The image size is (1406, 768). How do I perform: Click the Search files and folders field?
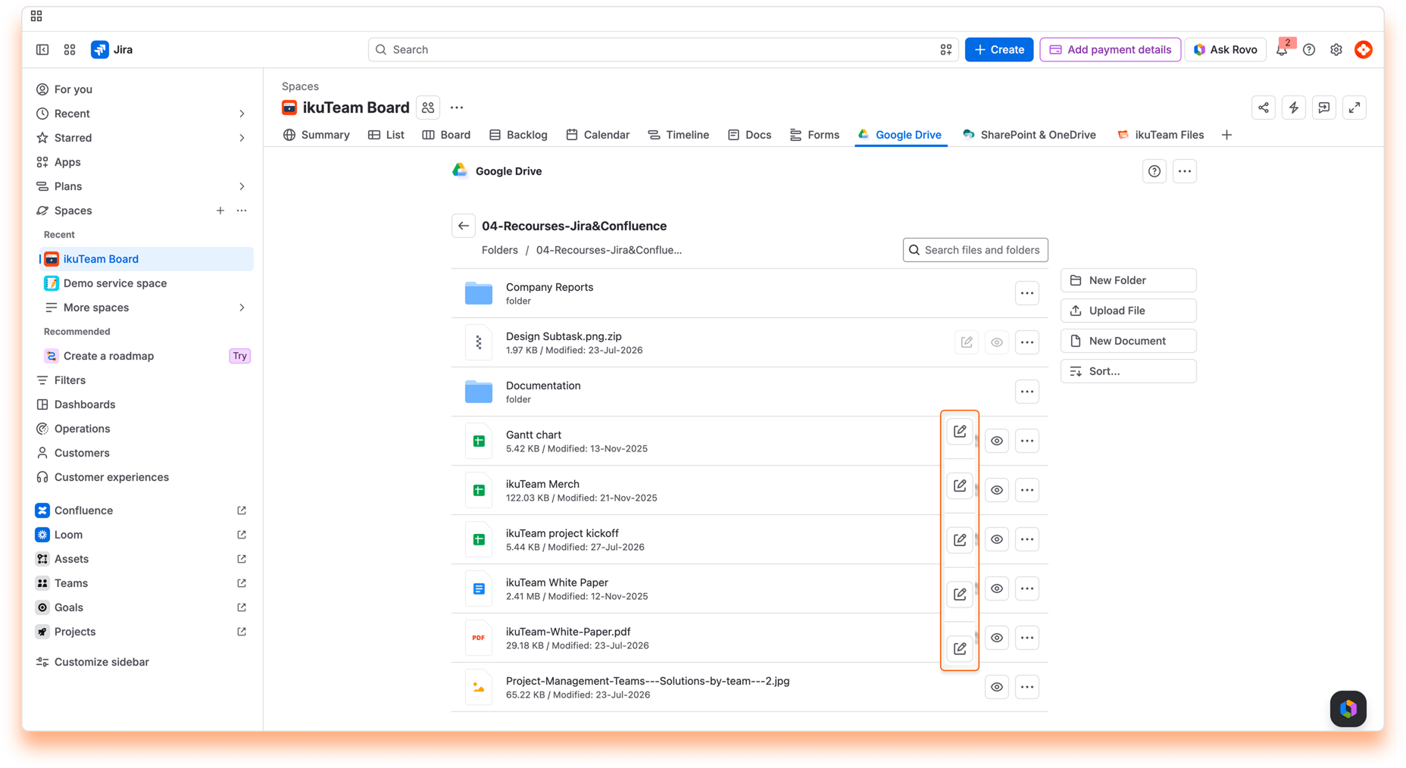click(x=975, y=250)
